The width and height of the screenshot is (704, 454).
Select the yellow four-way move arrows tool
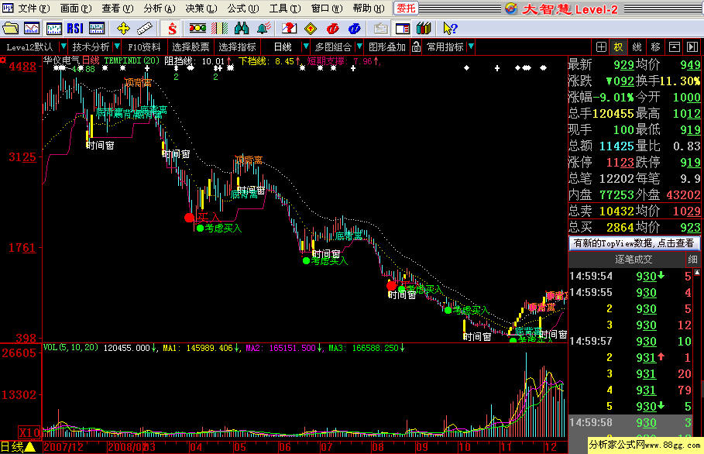pyautogui.click(x=123, y=29)
